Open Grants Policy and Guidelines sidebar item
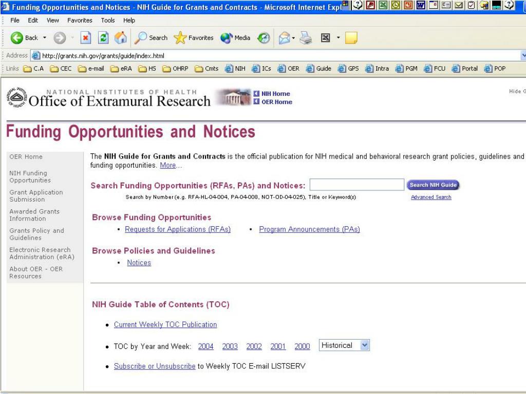 36,234
